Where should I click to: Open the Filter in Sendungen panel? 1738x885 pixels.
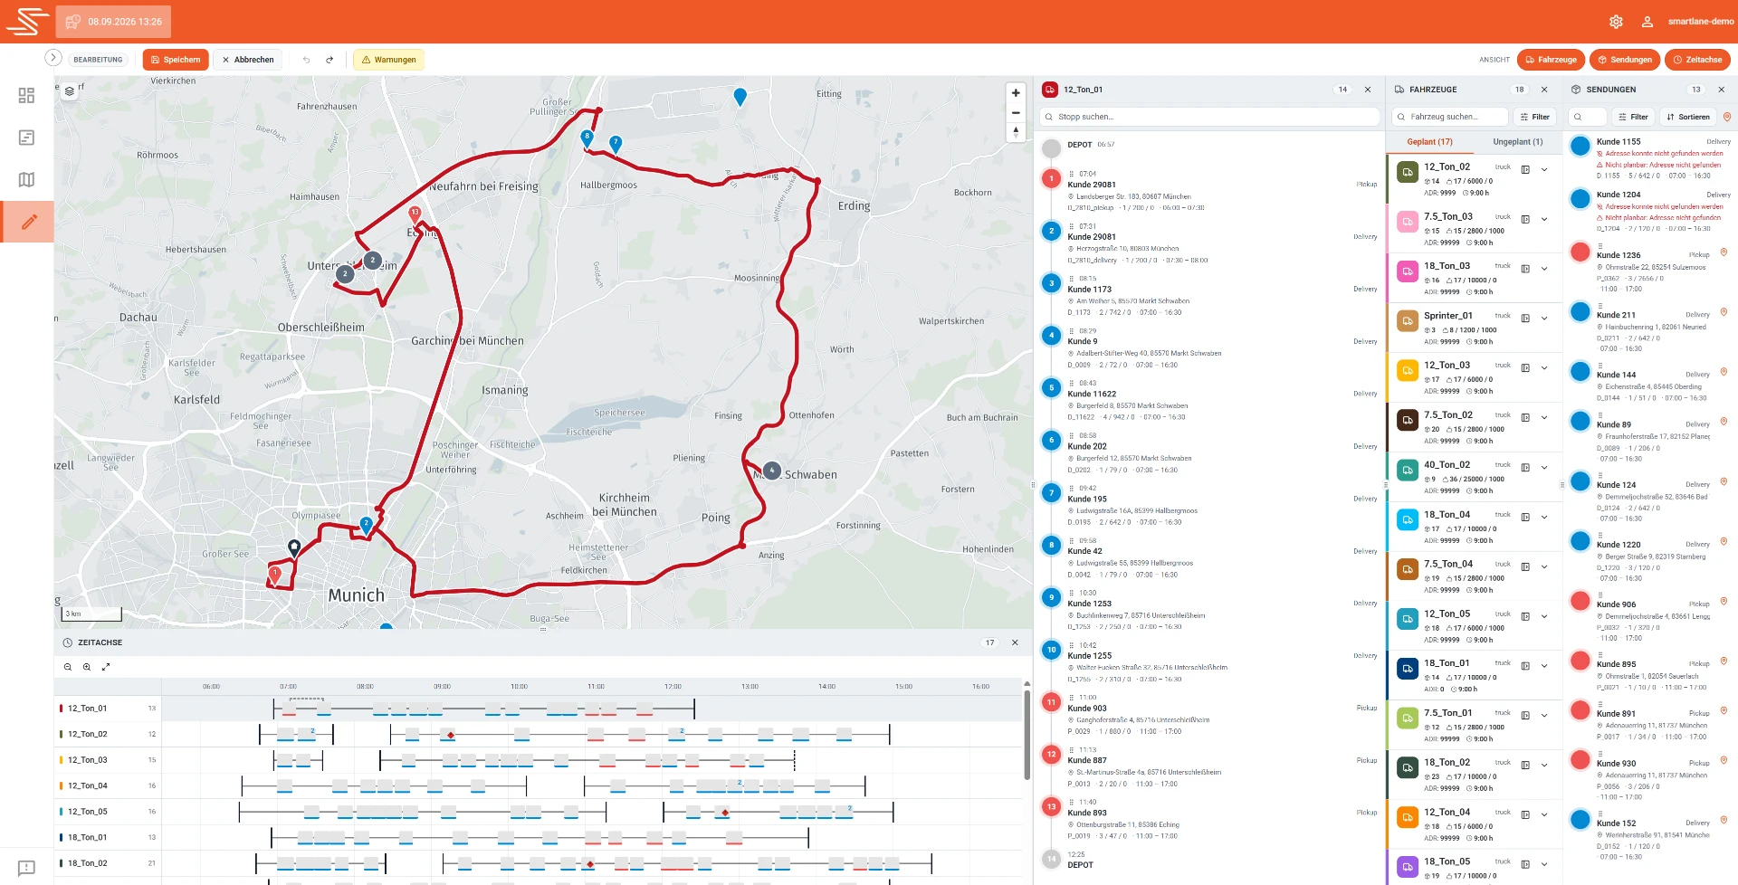(1633, 117)
